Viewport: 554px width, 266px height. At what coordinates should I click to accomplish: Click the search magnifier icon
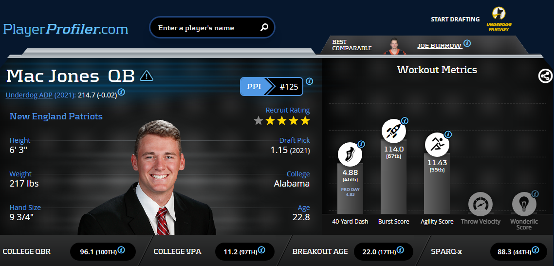(264, 27)
